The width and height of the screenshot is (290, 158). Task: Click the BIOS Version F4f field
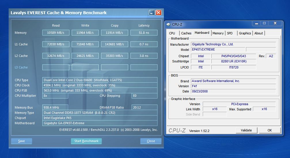(x=233, y=86)
